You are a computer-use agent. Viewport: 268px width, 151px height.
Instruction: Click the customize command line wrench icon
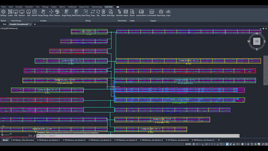pos(34,136)
